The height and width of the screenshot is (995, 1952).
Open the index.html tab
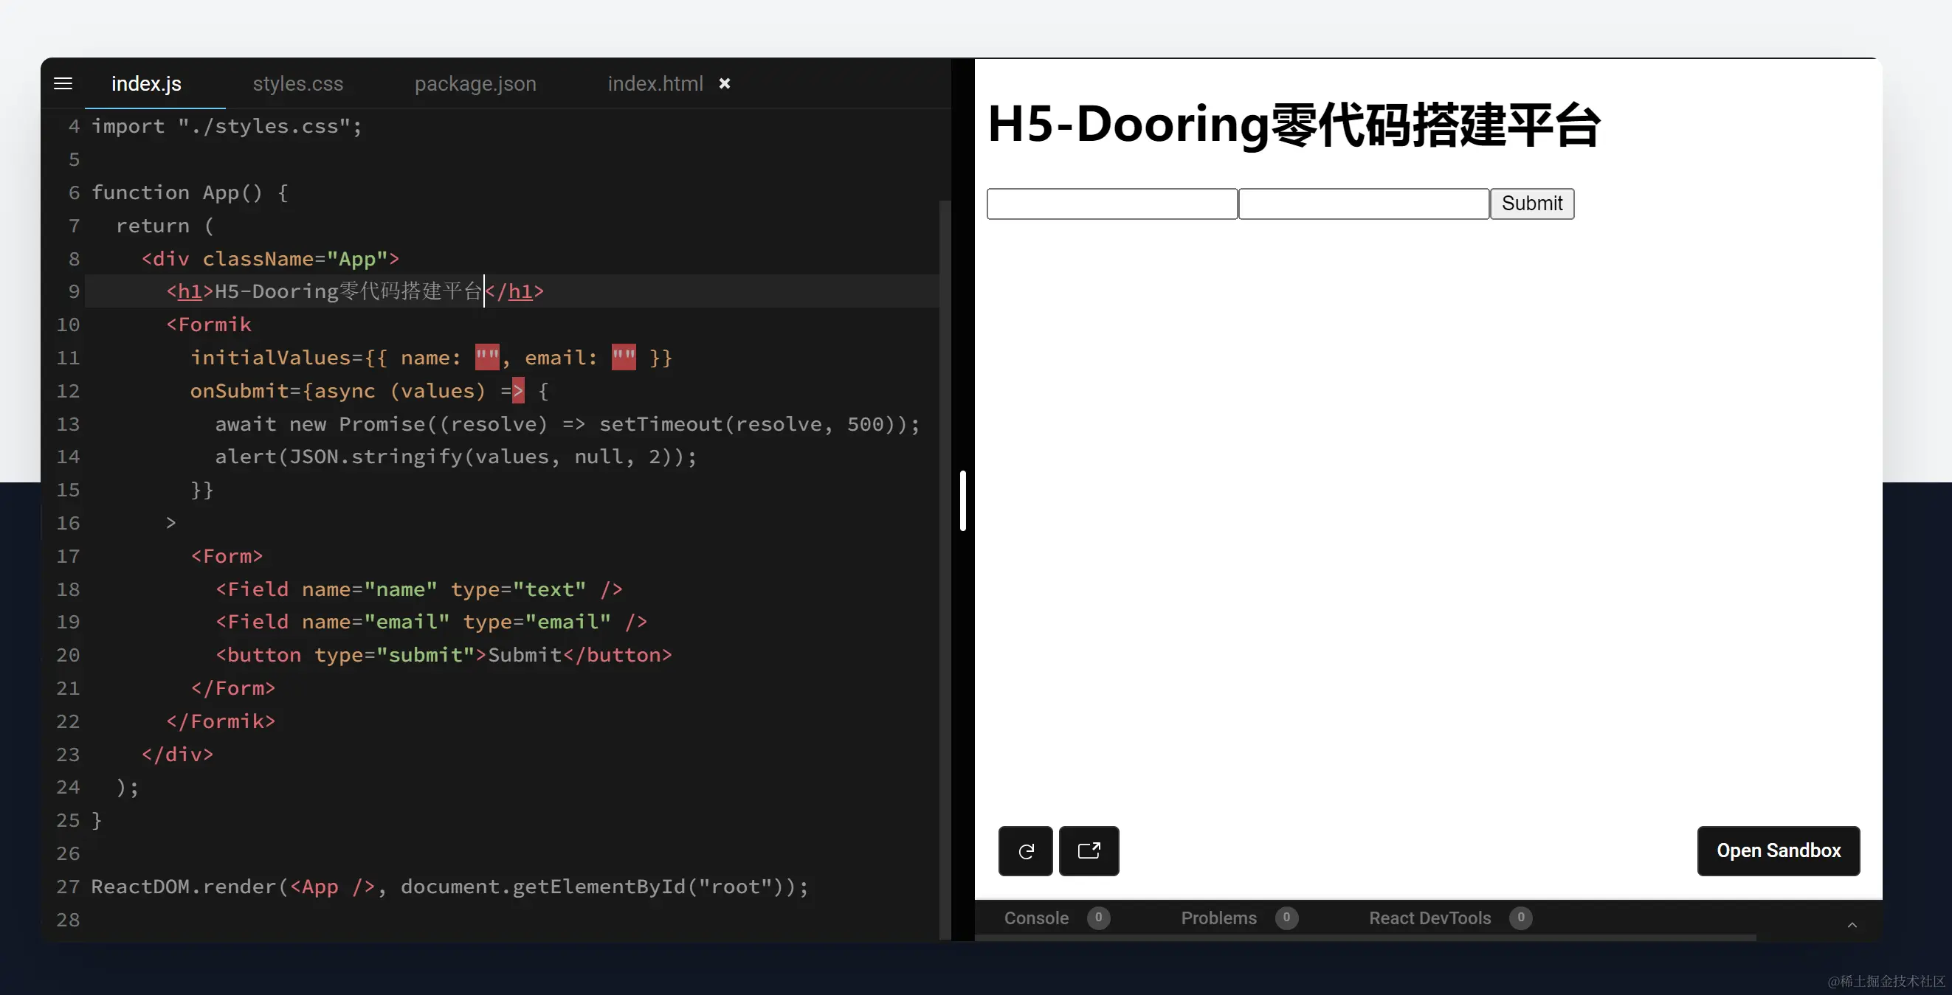point(655,83)
